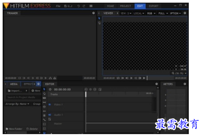Open Arrange By: Name dropdown
The image size is (202, 136).
coord(17,104)
